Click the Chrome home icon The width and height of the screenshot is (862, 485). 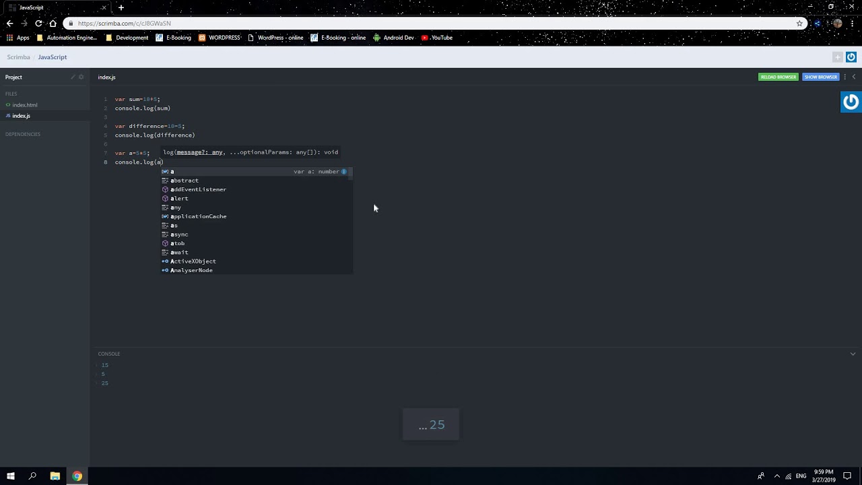53,23
